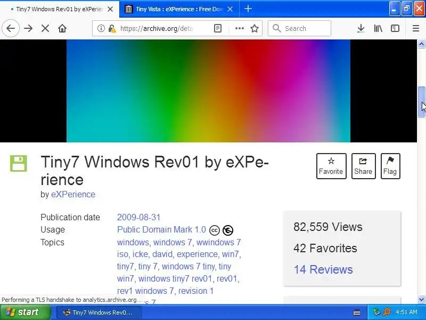
Task: Select Tiny7 Windows Rev0 taskbar button
Action: 99,313
